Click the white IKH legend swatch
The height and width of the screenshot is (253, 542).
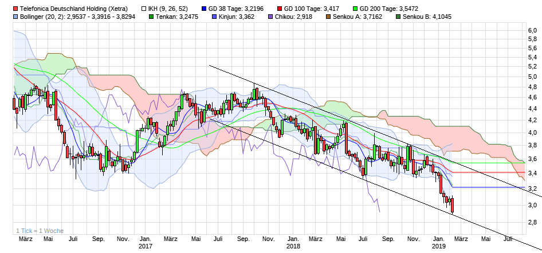pos(144,9)
